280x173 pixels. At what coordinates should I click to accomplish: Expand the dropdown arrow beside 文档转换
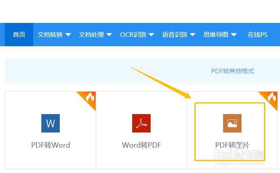68,35
